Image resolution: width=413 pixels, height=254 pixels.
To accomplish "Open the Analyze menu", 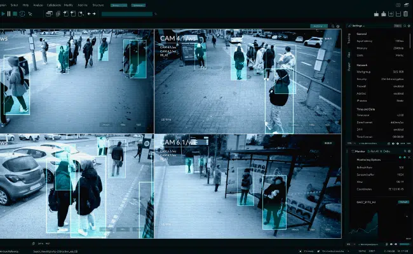I will click(38, 5).
